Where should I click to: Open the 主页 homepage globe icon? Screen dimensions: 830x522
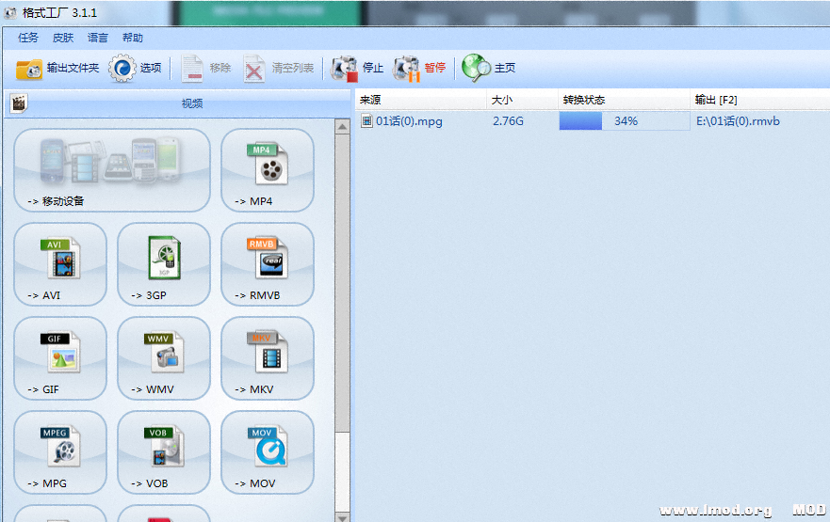[x=476, y=68]
